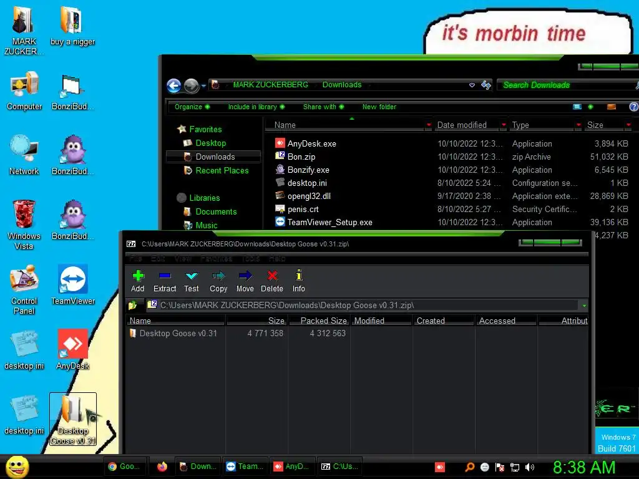The image size is (639, 479).
Task: Open the Help menu in 7-Zip
Action: click(276, 258)
